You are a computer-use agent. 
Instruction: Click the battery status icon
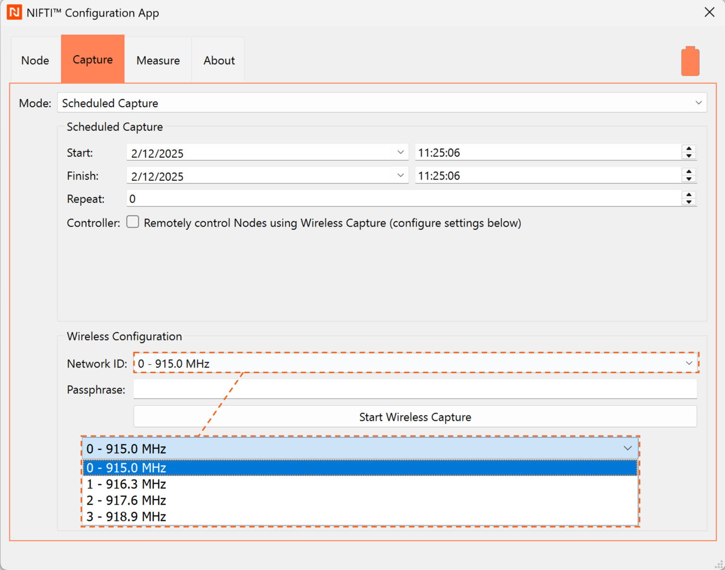pos(690,60)
